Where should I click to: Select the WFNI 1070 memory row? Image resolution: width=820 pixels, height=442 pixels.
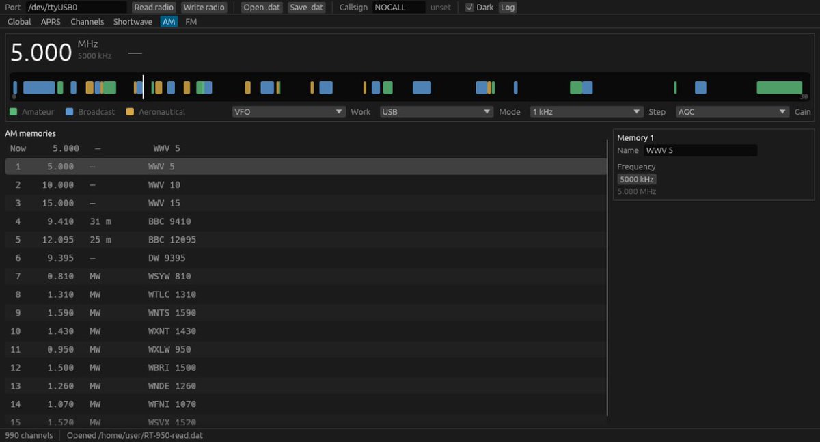(x=305, y=404)
